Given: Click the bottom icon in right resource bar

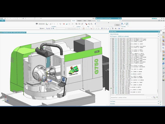Looking at the screenshot, I should coord(163,80).
